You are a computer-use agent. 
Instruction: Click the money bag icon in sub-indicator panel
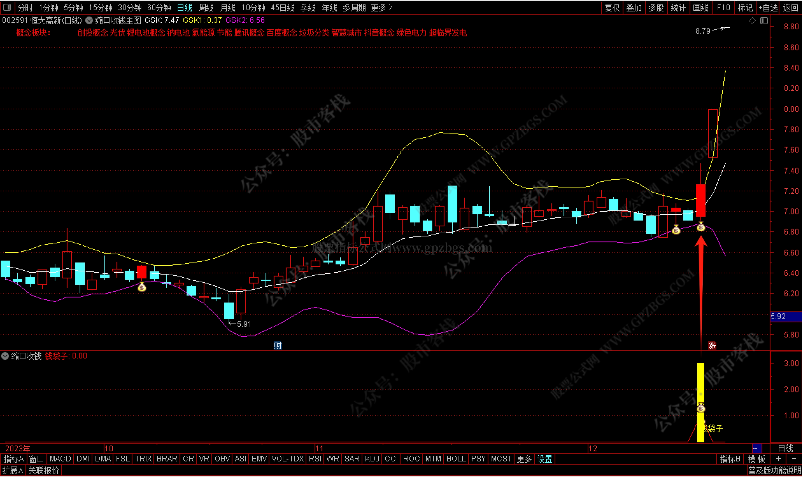pos(701,408)
